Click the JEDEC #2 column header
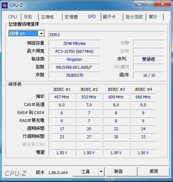 point(89,89)
